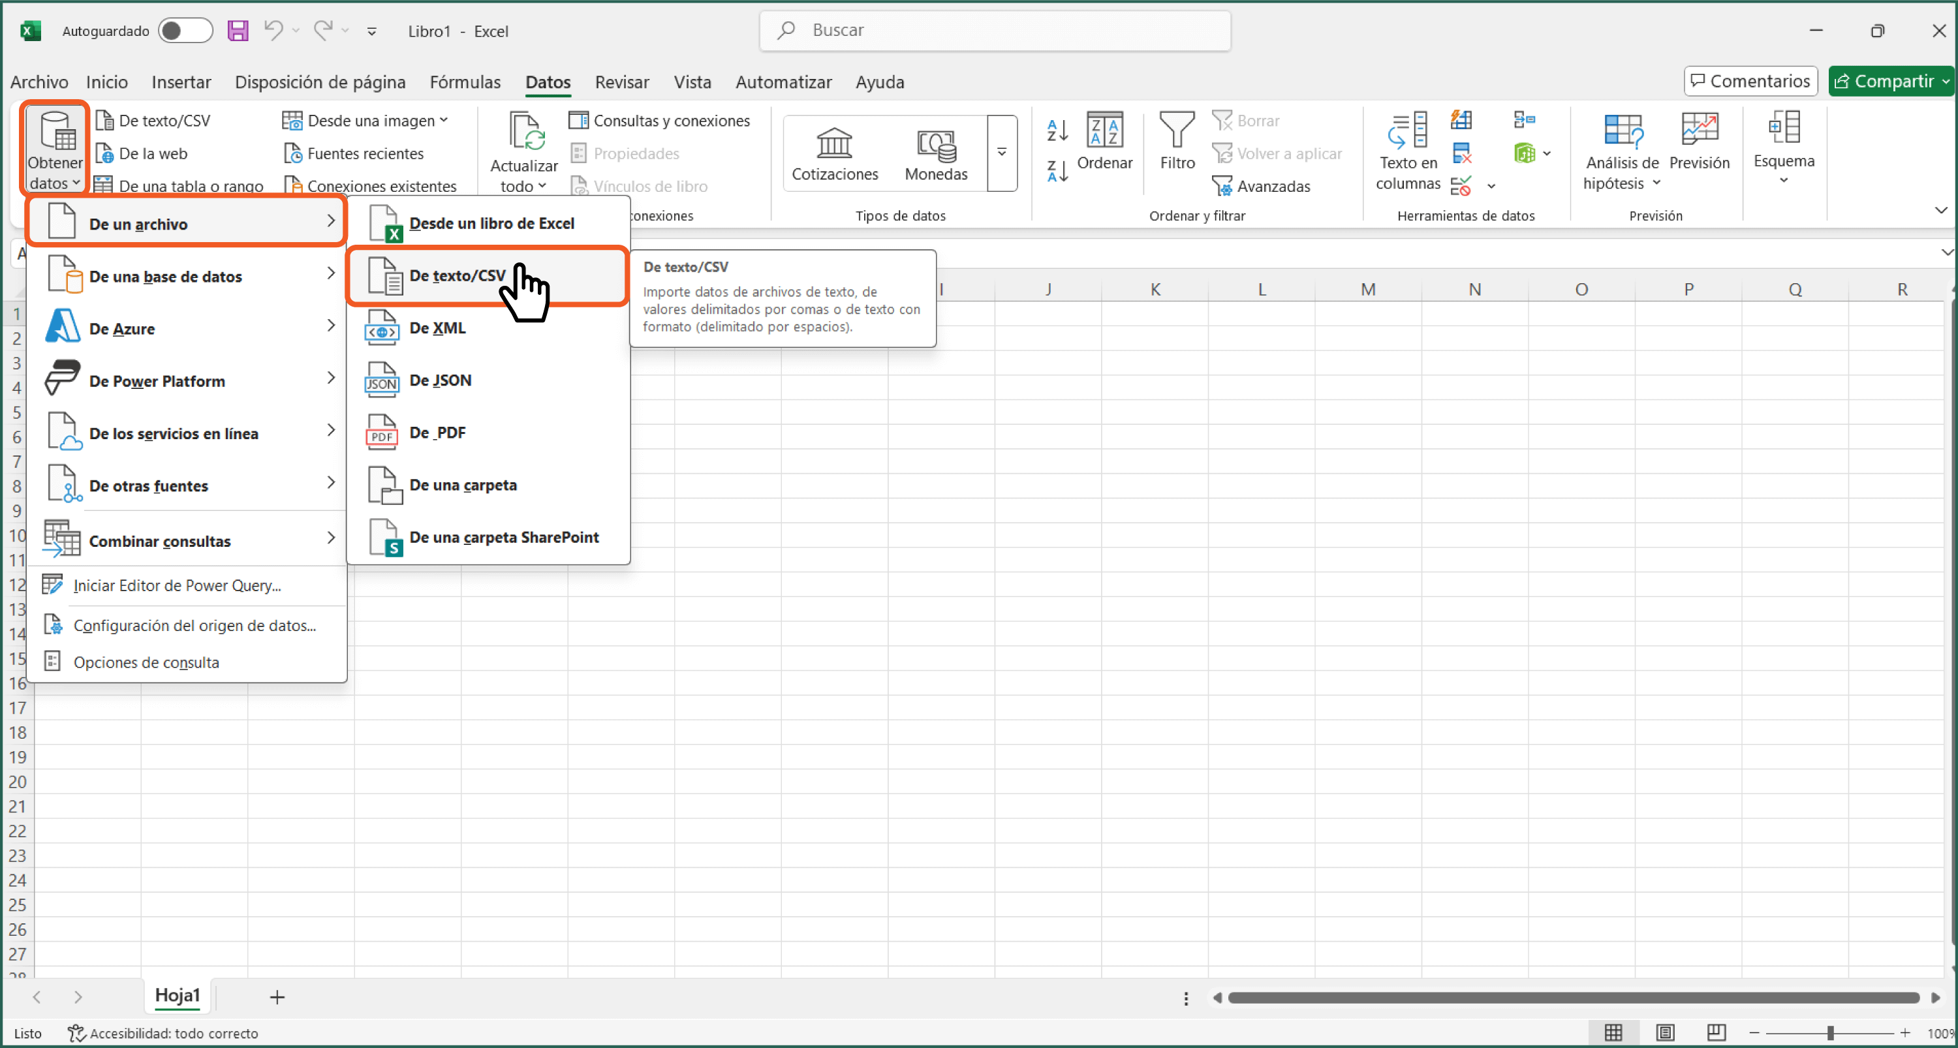The image size is (1958, 1048).
Task: Select the Cotizaciones data type
Action: pos(835,153)
